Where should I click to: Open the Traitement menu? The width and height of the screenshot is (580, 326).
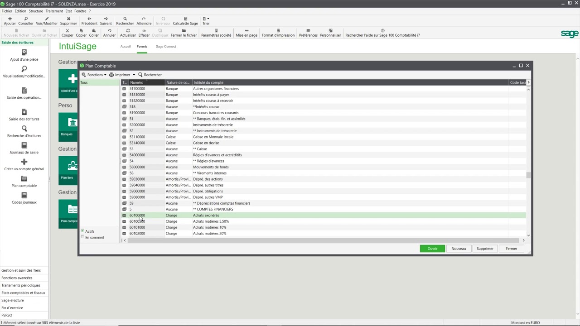[x=54, y=11]
